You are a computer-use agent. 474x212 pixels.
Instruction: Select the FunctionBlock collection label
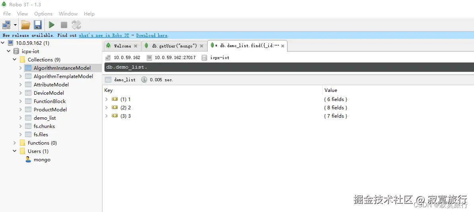point(50,101)
